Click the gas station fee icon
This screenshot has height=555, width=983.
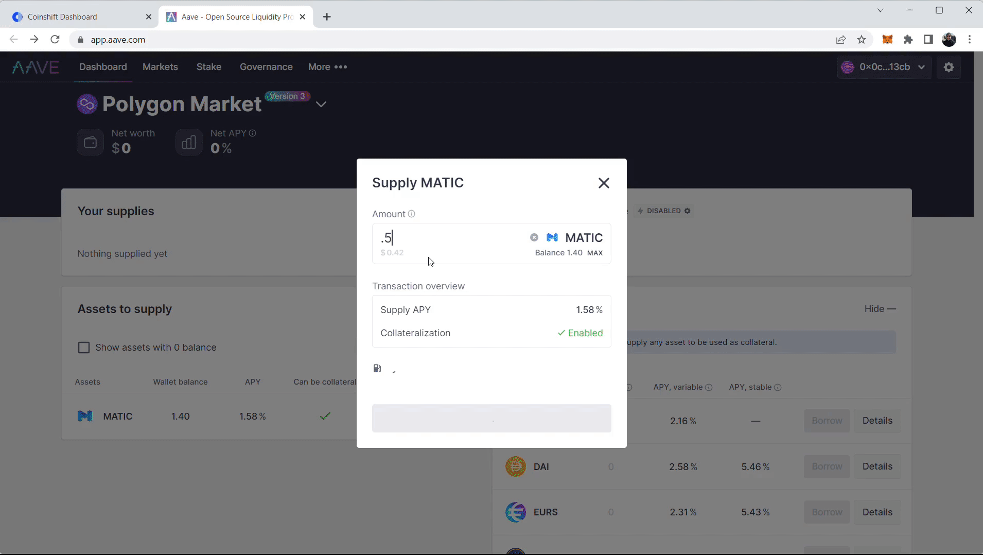[377, 368]
